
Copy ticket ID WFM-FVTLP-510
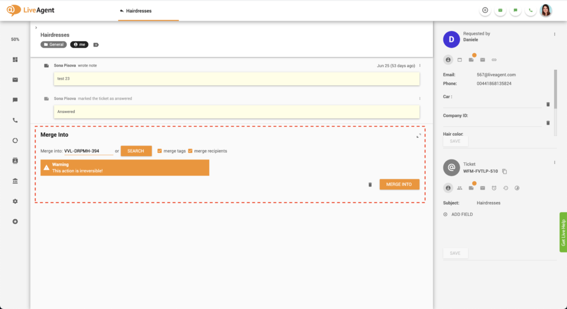[504, 172]
